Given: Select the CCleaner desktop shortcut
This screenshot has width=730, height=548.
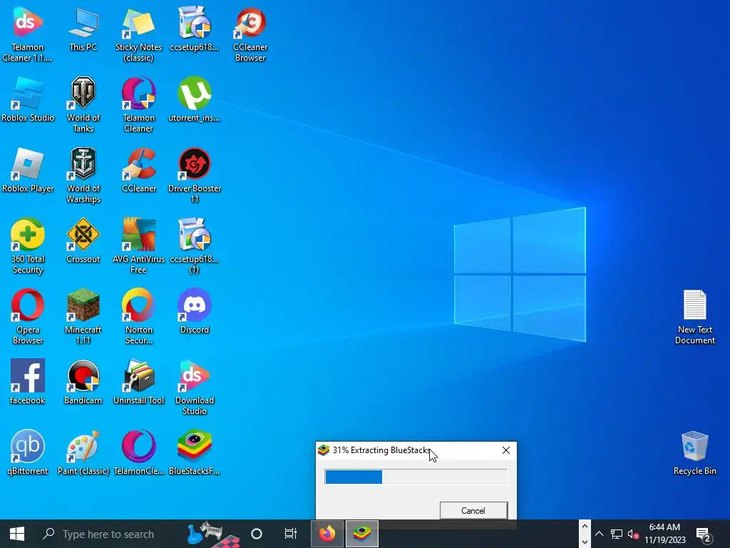Looking at the screenshot, I should click(139, 171).
